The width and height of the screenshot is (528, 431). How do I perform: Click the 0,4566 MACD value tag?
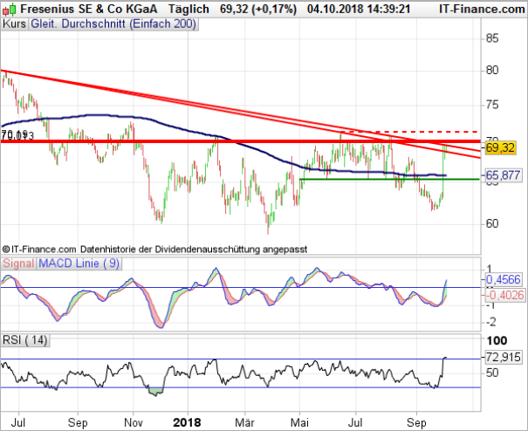point(503,279)
